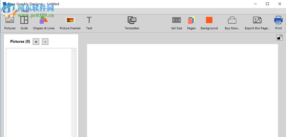Screen dimensions: 286x137
Task: Close the Ezee Graphic Designer window
Action: [x=280, y=4]
